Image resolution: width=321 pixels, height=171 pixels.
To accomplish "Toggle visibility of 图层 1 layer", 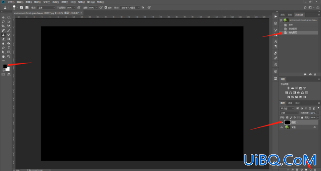I will point(282,122).
